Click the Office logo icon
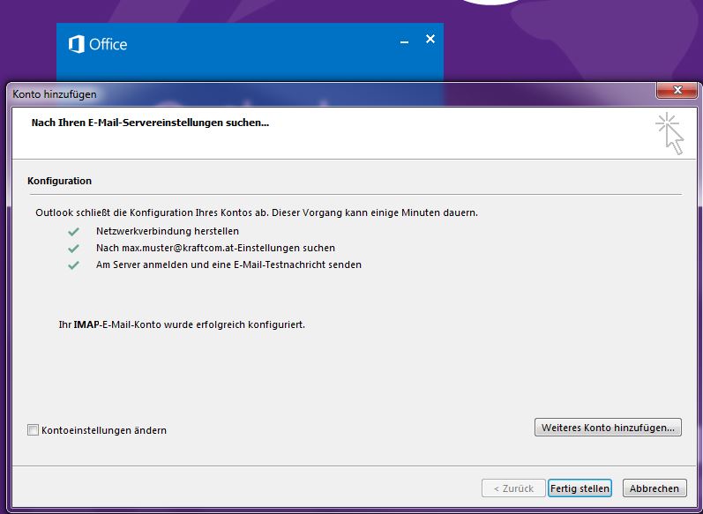This screenshot has height=514, width=703. tap(77, 44)
